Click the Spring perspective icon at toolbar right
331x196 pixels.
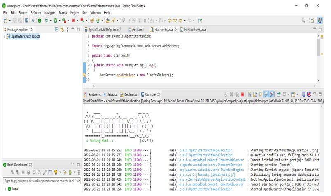click(x=320, y=21)
